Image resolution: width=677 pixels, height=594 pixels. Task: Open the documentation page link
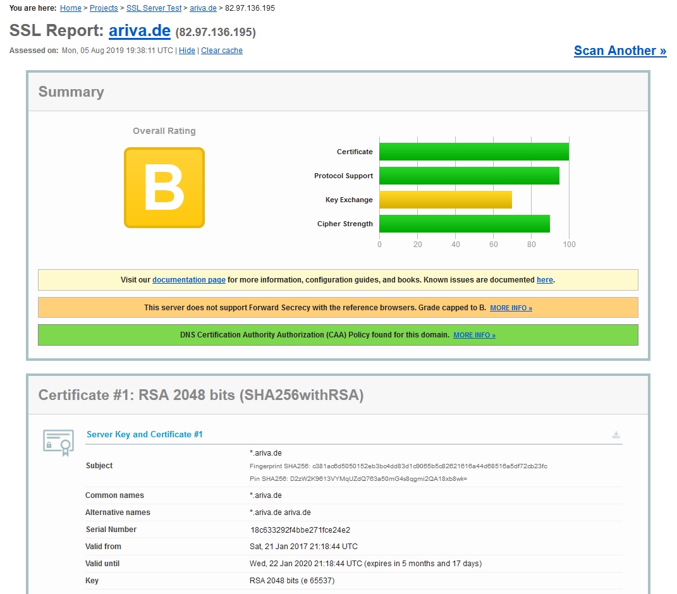[x=189, y=280]
